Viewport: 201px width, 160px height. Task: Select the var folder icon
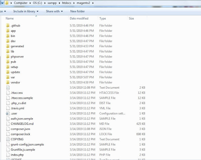tap(8, 77)
